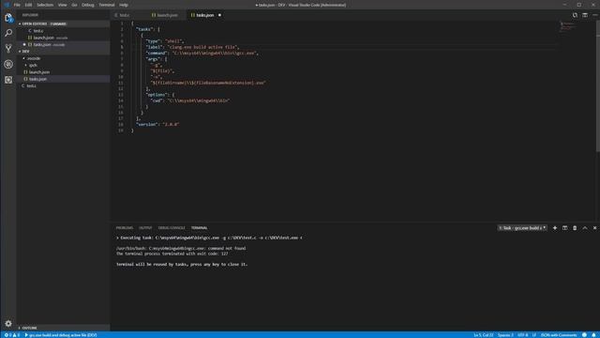
Task: Open the Source Control view
Action: [8, 48]
